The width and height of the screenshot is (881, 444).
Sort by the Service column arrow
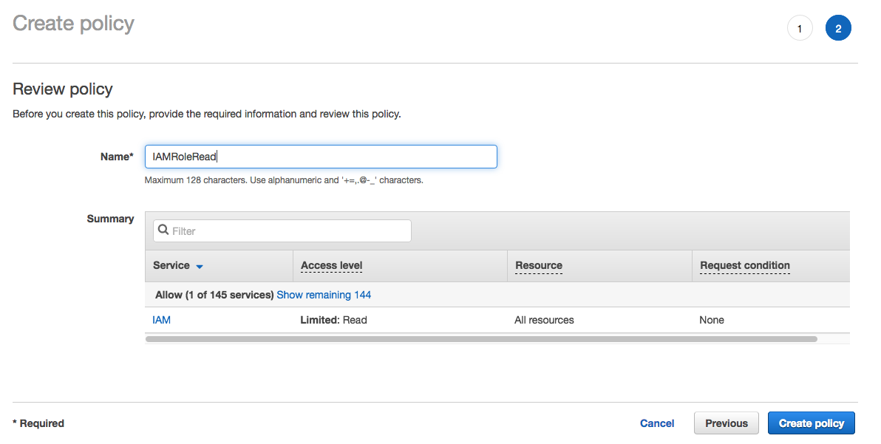coord(200,267)
